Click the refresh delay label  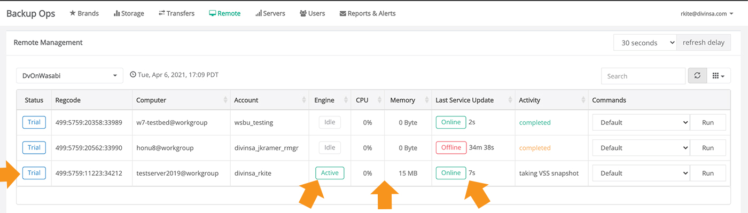pos(704,43)
